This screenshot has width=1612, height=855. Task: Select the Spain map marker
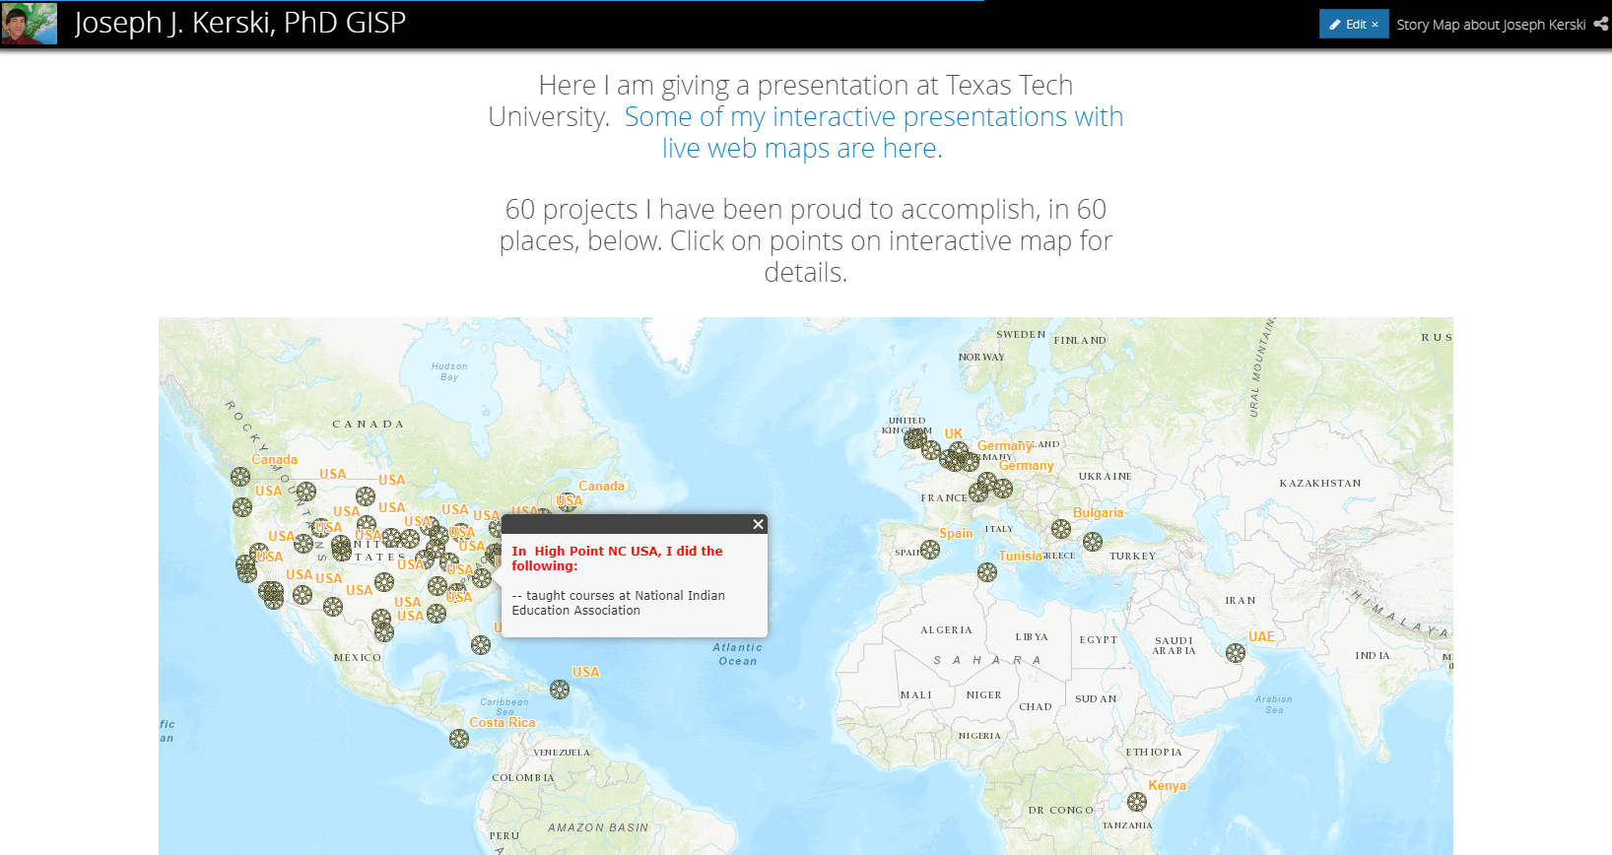pyautogui.click(x=930, y=550)
